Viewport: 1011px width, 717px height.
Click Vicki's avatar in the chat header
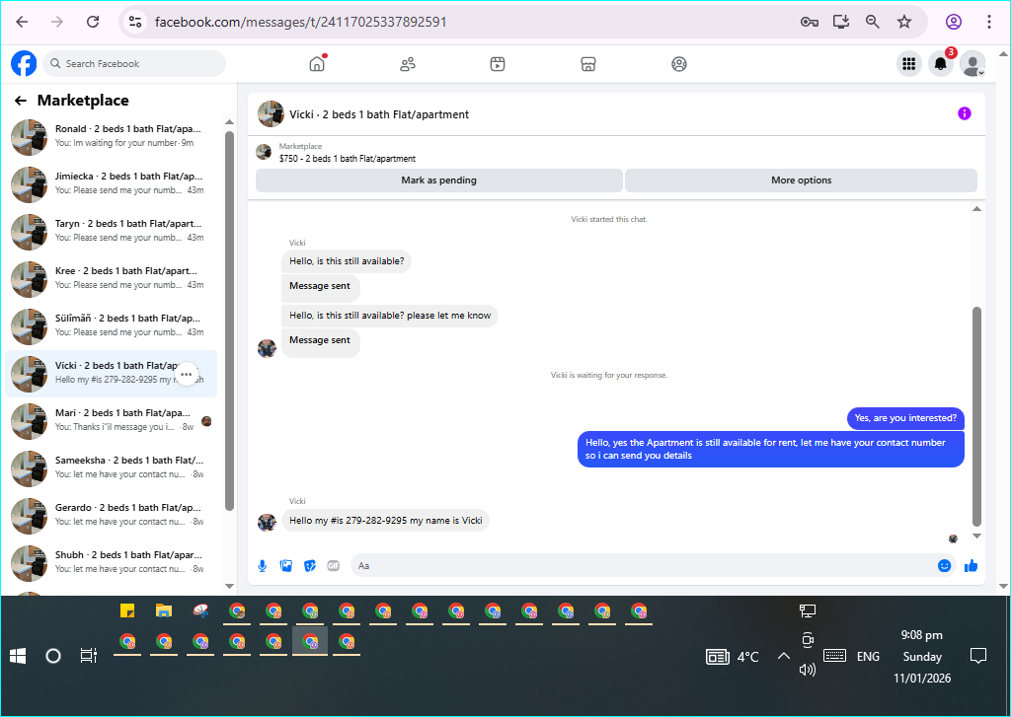[271, 114]
